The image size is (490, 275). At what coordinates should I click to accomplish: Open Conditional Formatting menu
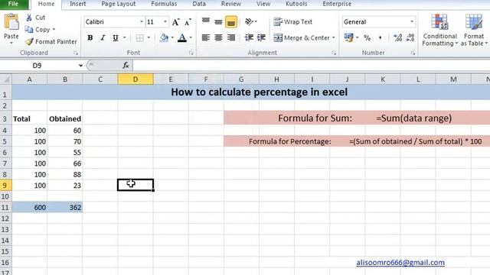439,31
